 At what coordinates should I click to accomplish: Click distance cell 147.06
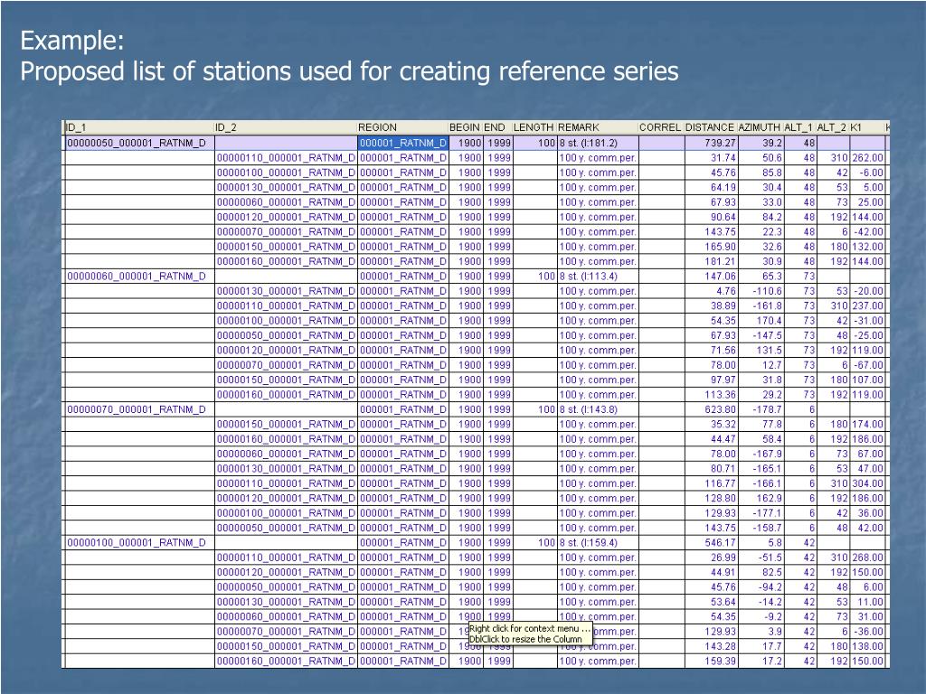pos(711,277)
